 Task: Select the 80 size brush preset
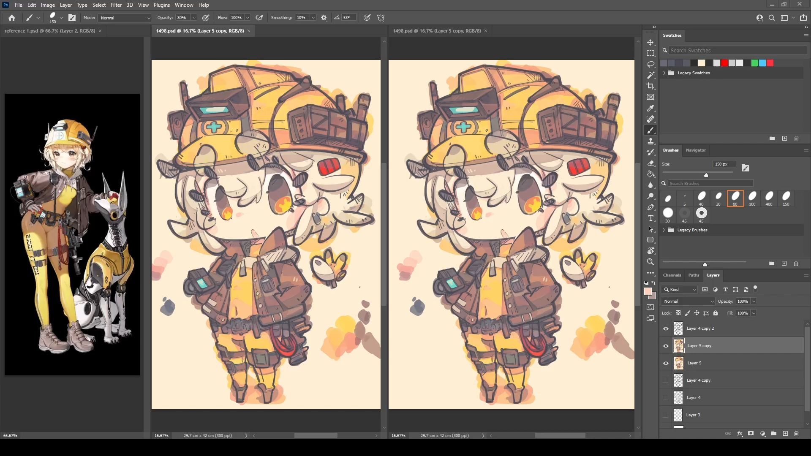tap(735, 198)
